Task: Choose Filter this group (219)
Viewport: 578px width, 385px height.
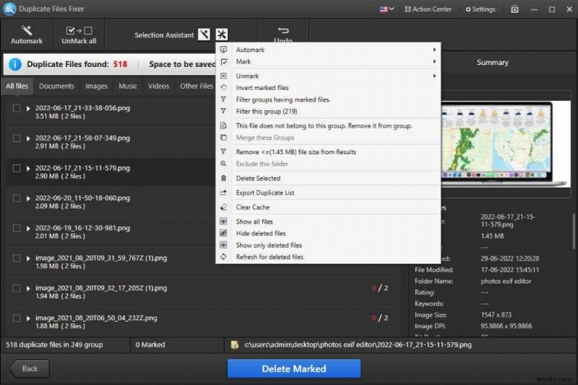Action: [x=328, y=111]
